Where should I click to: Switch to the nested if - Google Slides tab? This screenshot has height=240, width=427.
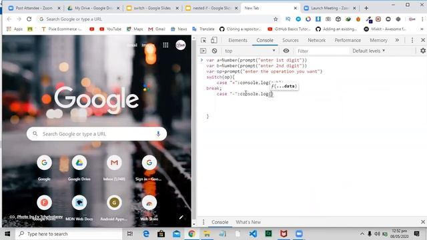(x=211, y=8)
